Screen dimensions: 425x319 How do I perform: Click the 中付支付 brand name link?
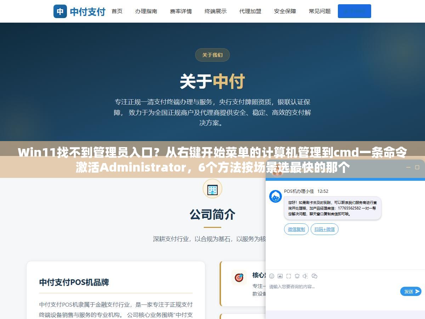[x=87, y=12]
